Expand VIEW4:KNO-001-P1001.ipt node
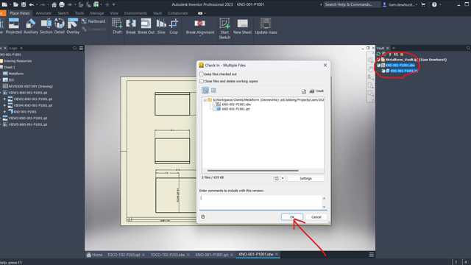The height and width of the screenshot is (265, 471). point(4,105)
